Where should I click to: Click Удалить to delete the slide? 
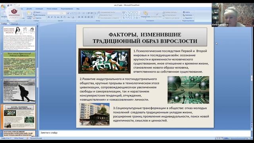(x=37, y=18)
